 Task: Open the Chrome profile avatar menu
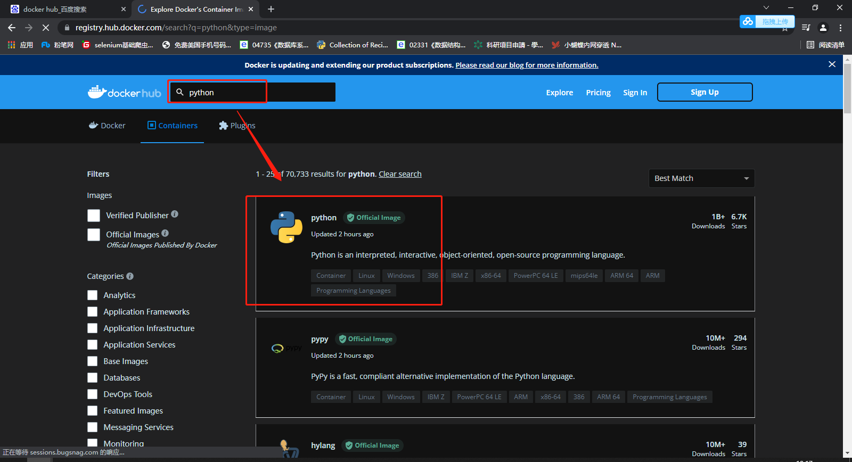823,28
